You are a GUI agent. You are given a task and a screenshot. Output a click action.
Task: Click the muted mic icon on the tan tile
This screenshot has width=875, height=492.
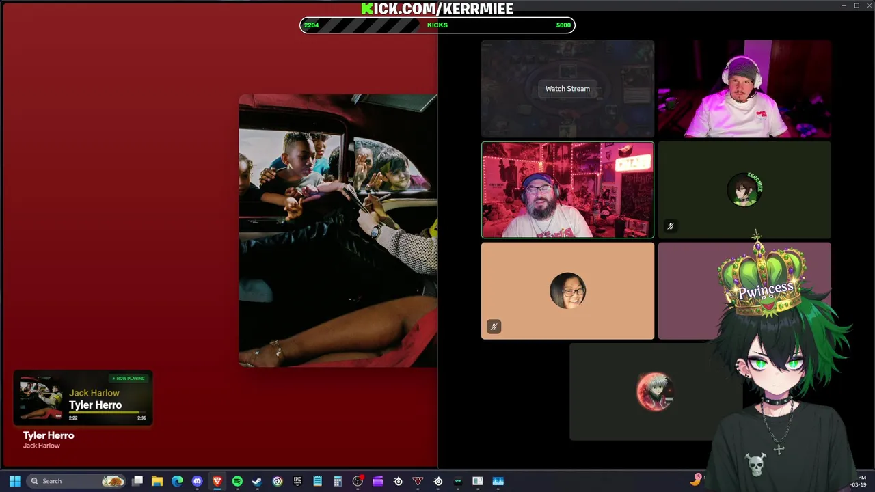[494, 327]
